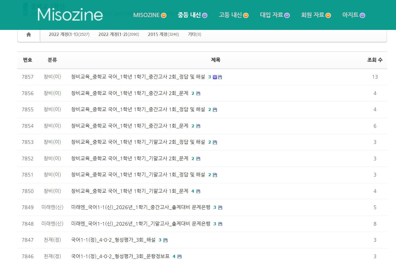Open post 기말고사 1회_정답 및 해설
Viewport: 396px width, 264px height.
(138, 175)
